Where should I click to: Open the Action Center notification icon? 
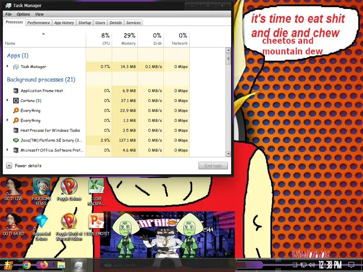[351, 265]
